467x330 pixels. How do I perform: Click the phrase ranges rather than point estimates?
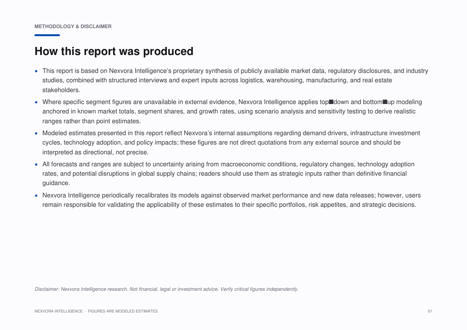coord(91,121)
